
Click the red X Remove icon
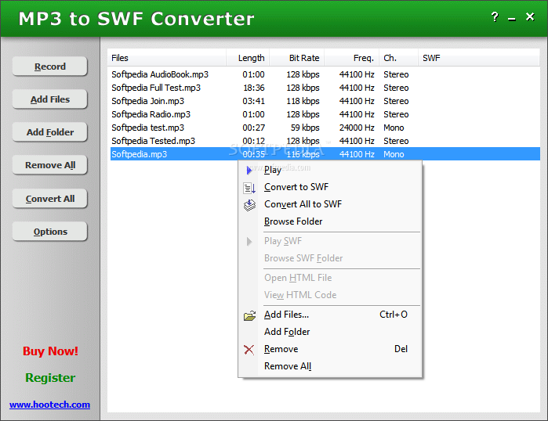[x=249, y=350]
